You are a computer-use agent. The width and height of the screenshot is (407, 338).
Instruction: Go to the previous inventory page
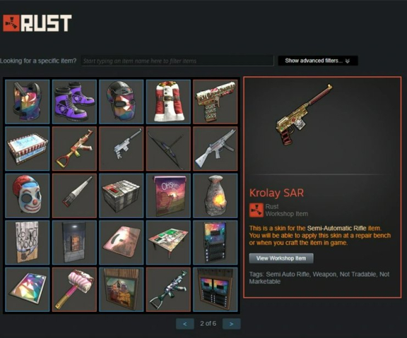click(x=185, y=324)
